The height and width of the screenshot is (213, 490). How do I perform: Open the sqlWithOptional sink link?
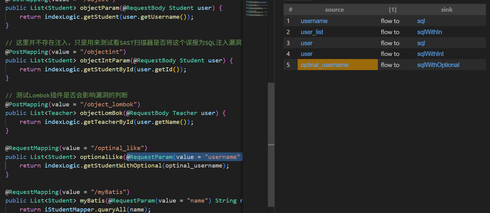coord(438,65)
